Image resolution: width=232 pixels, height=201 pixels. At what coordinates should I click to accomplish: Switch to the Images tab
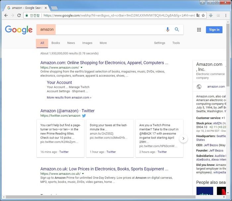87,43
